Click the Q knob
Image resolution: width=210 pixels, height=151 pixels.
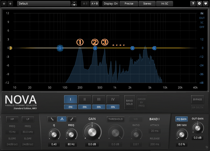click(x=54, y=134)
